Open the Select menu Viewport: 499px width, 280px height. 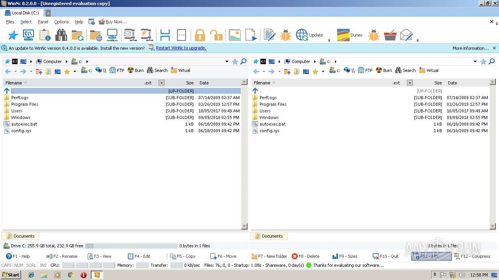coord(26,22)
